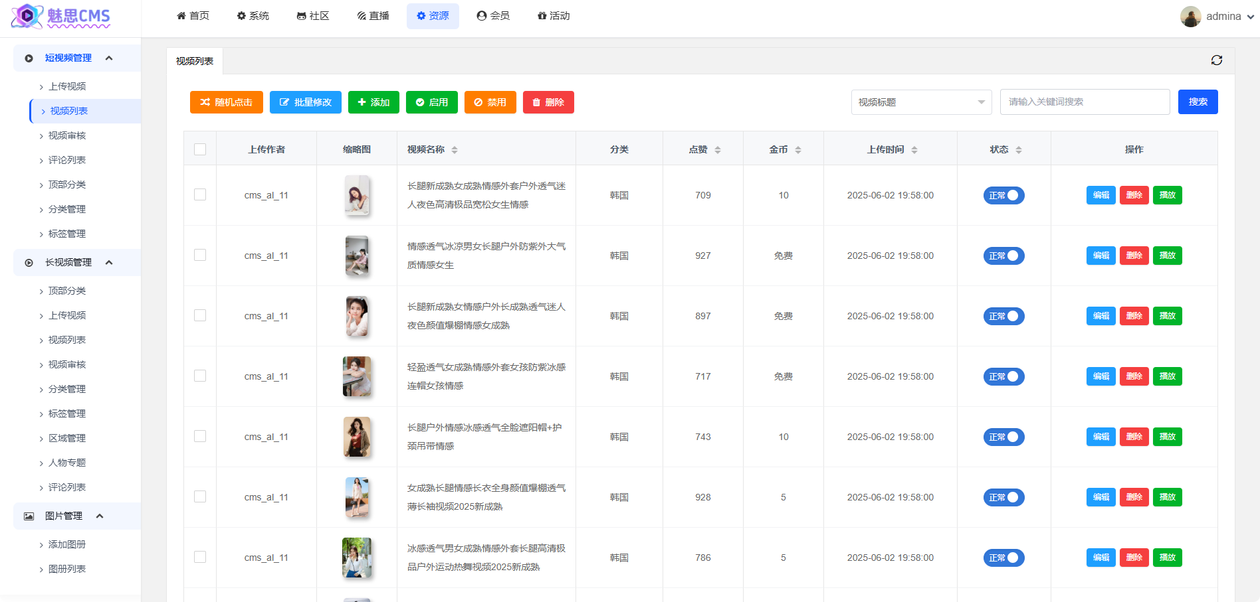The image size is (1260, 602).
Task: Open 社区 in the top navigation
Action: coord(313,15)
